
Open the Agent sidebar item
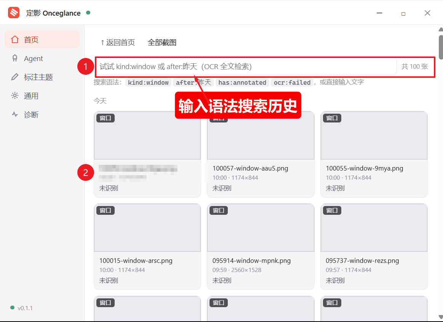tap(42, 58)
